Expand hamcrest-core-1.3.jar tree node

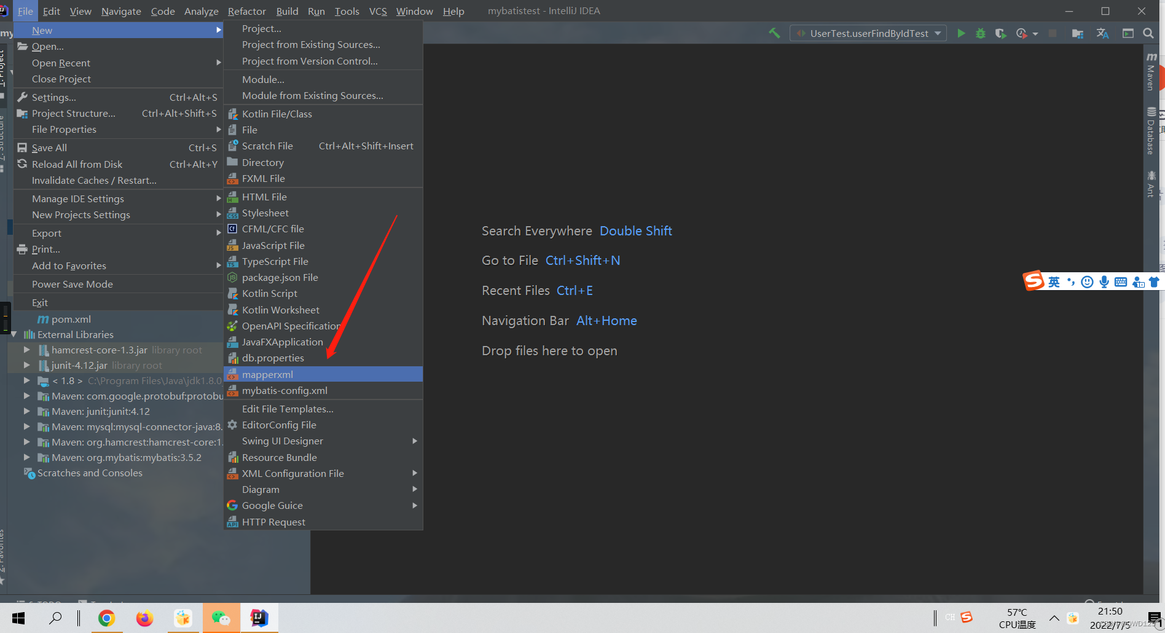click(26, 350)
